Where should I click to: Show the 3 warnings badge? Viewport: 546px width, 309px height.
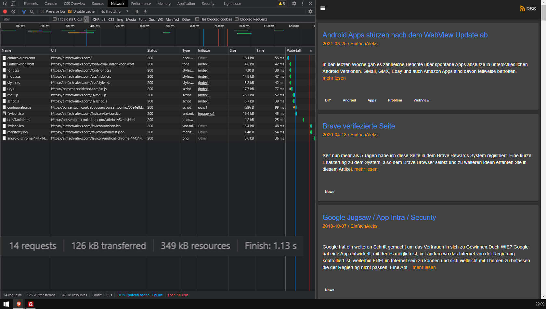click(282, 4)
